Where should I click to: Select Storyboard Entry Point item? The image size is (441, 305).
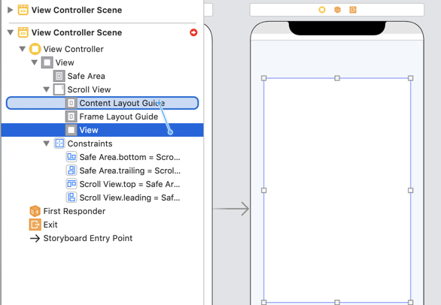tap(81, 238)
